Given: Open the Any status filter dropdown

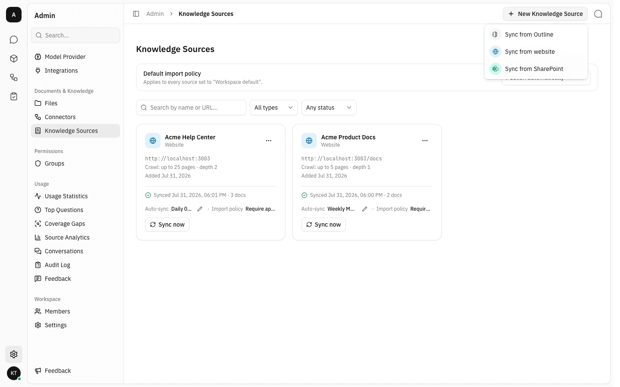Looking at the screenshot, I should (329, 107).
